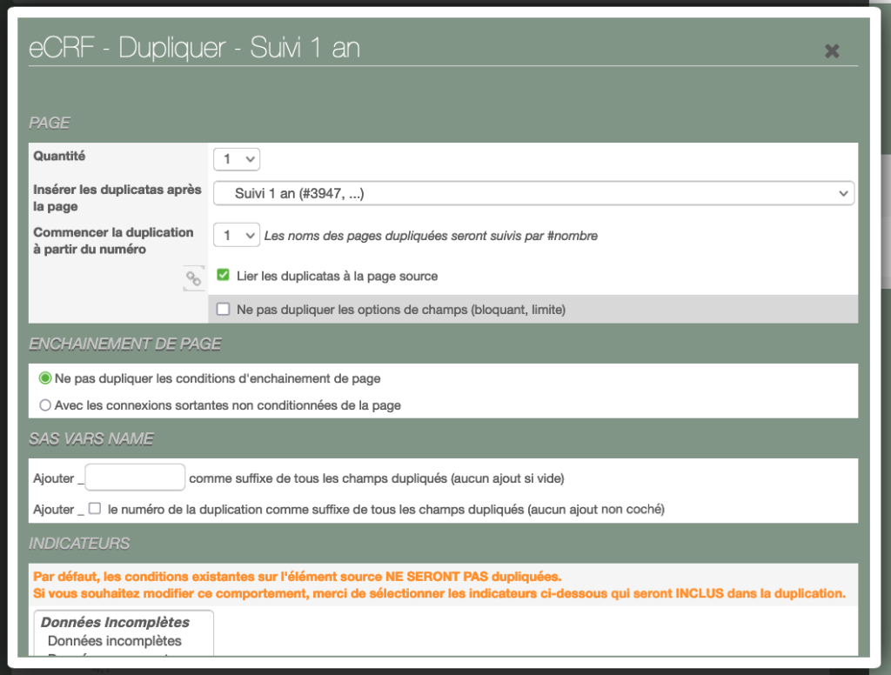Check the duplication number suffix checkbox

coord(95,509)
